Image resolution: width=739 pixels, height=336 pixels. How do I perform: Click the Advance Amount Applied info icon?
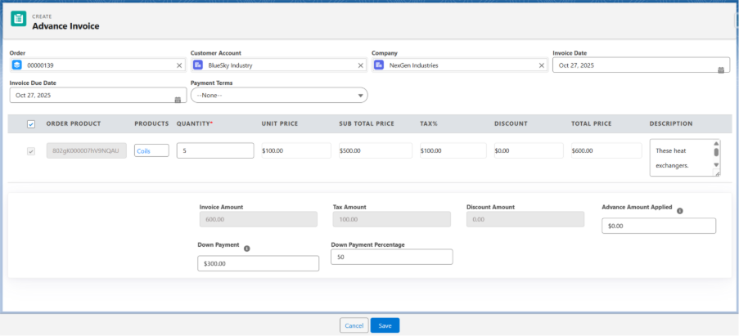click(680, 210)
